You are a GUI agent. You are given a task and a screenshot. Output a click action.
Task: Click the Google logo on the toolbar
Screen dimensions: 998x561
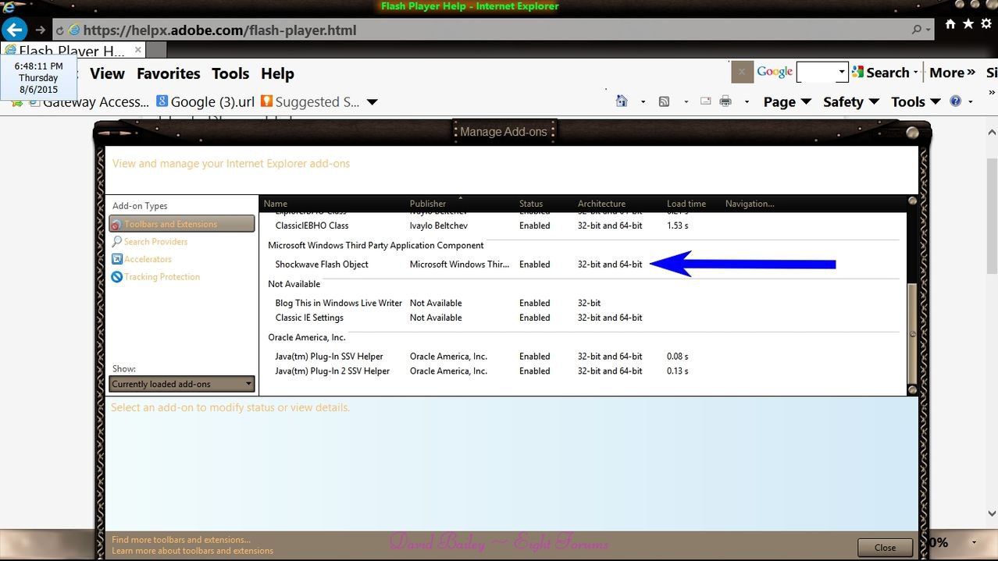(775, 72)
